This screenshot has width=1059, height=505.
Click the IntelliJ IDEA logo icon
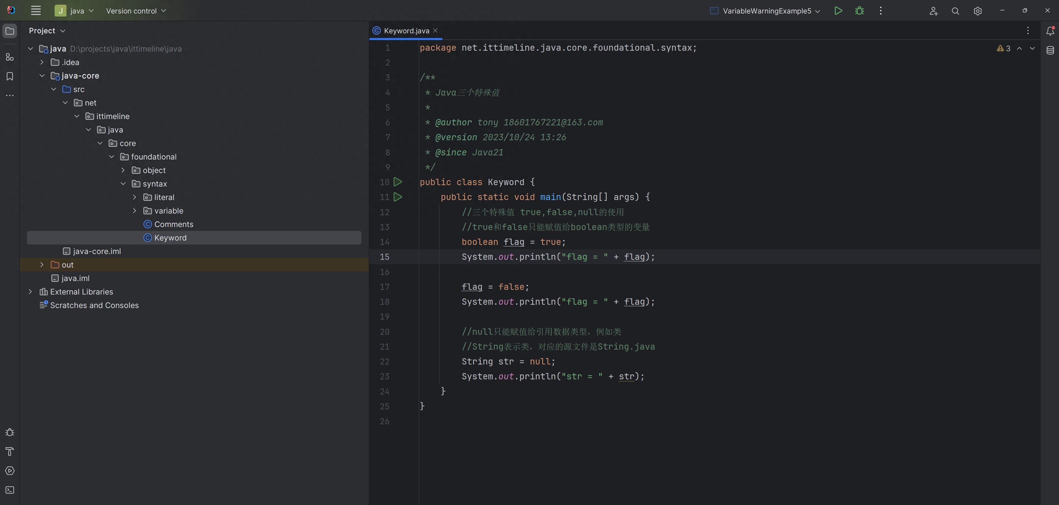point(11,10)
